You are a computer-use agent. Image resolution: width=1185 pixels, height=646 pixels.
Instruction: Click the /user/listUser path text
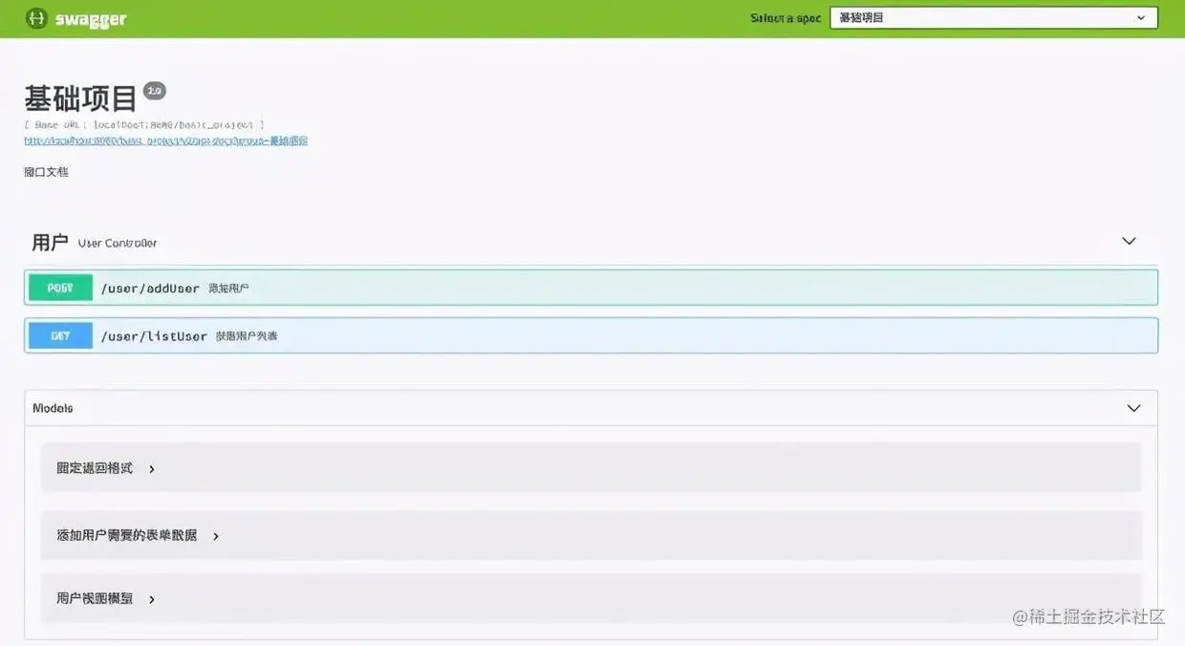click(154, 336)
